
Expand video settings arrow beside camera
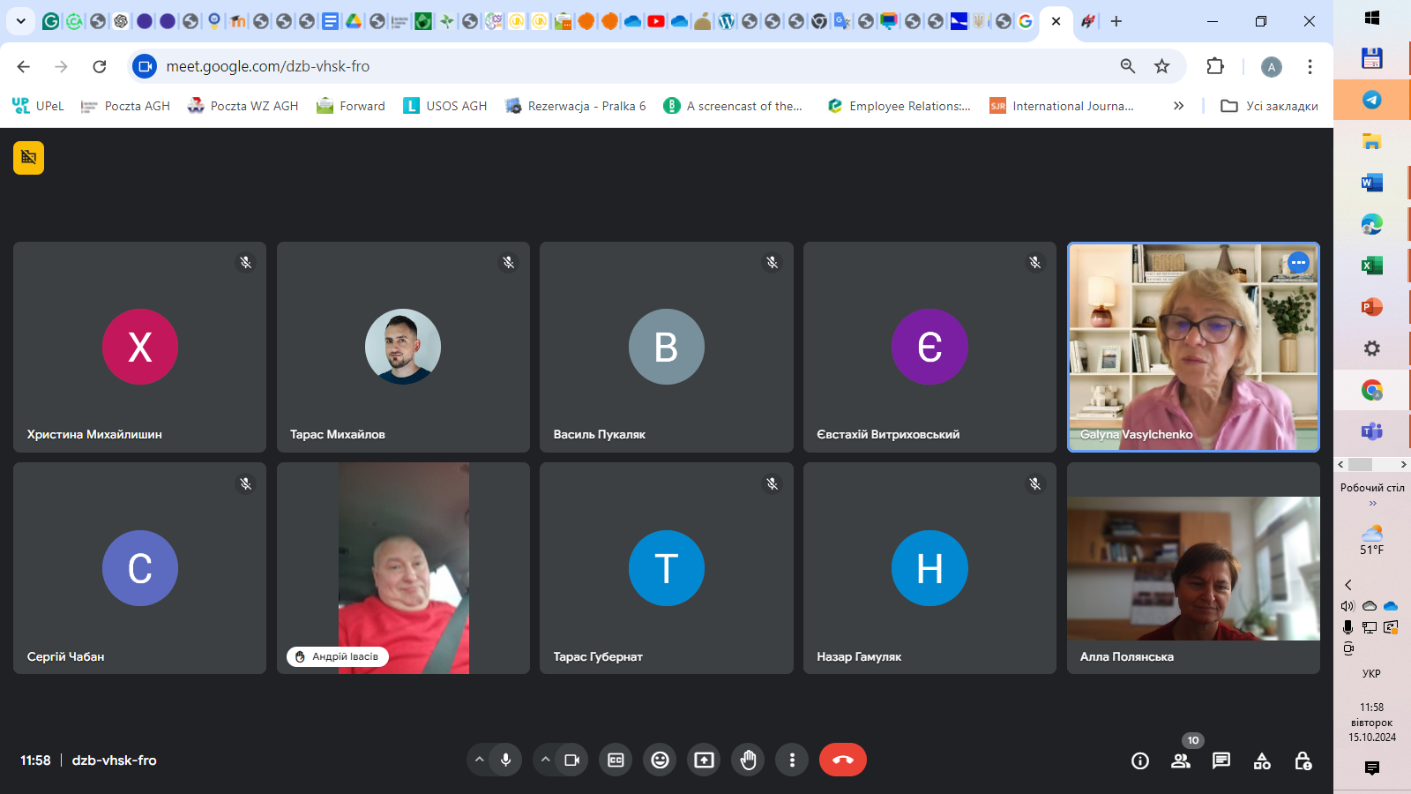(545, 760)
